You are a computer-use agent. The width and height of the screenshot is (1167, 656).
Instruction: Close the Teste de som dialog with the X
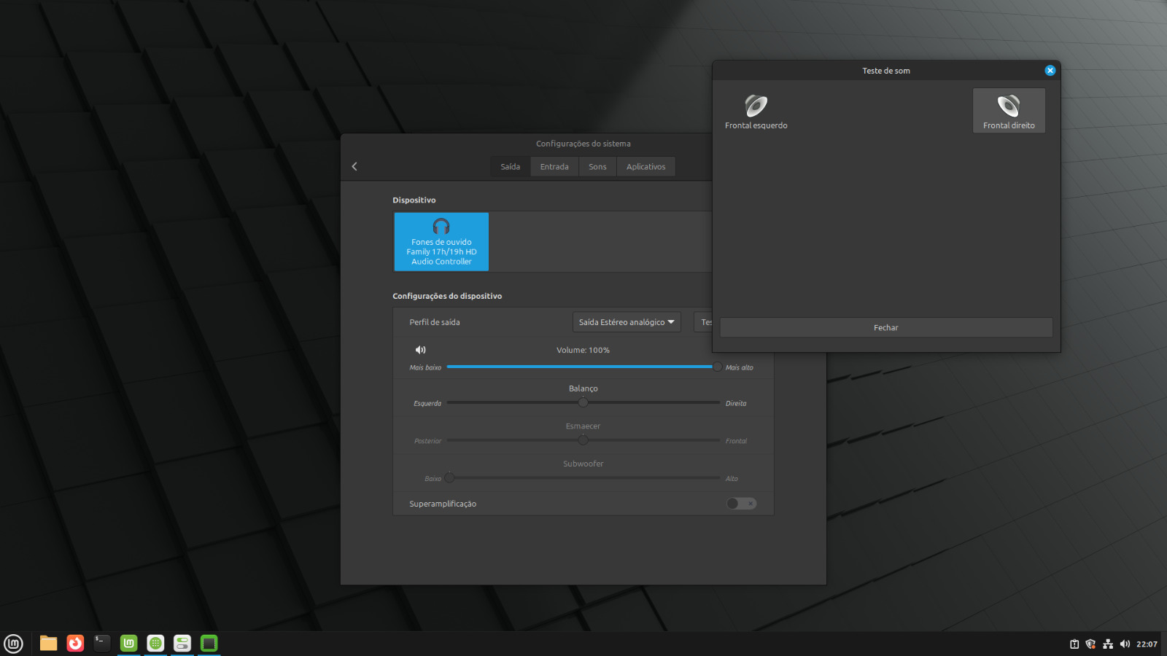(1050, 71)
